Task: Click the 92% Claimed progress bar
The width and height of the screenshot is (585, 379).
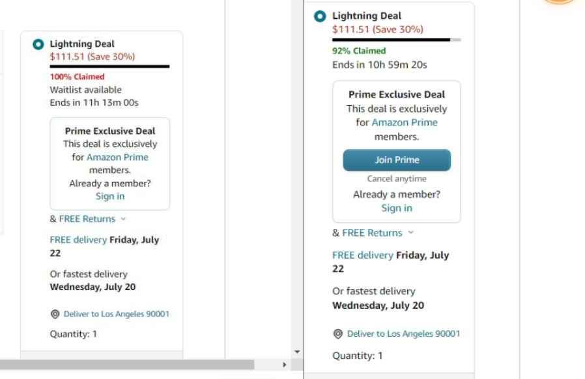Action: point(397,40)
